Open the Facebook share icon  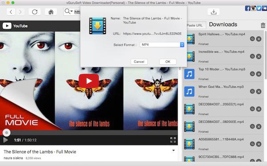[247, 8]
